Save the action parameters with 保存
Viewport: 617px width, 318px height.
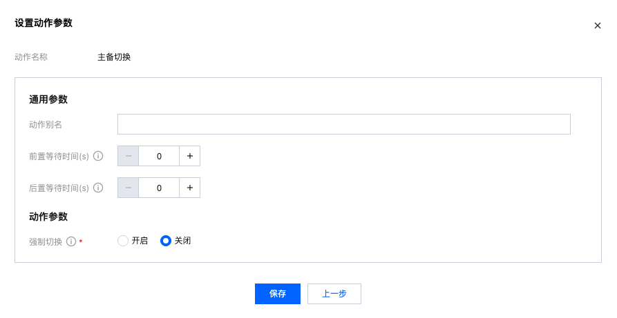pyautogui.click(x=278, y=294)
